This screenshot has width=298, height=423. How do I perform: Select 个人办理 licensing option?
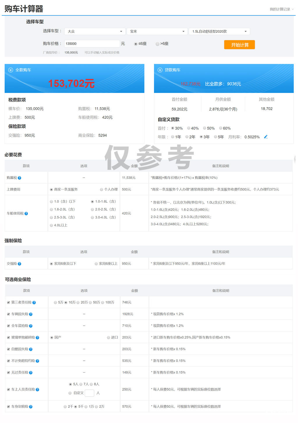[102, 190]
